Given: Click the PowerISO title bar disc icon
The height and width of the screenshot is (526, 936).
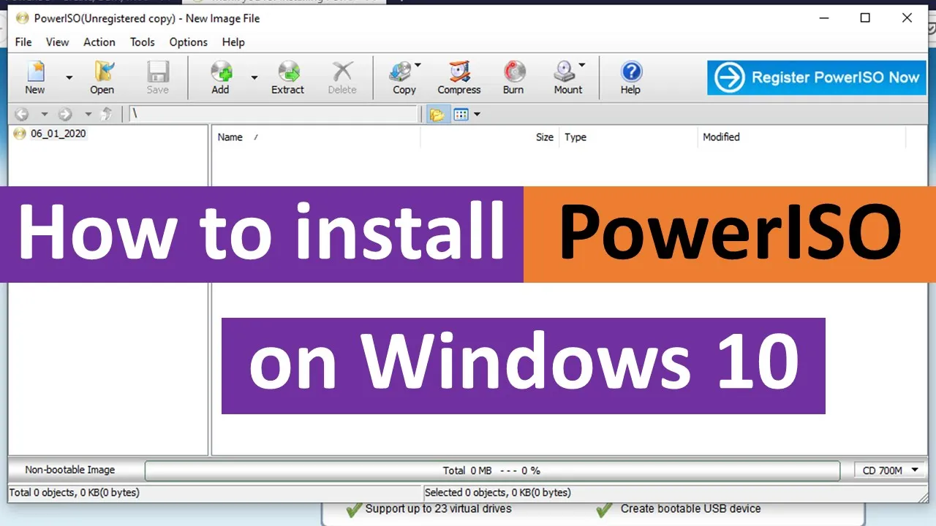Looking at the screenshot, I should click(23, 18).
